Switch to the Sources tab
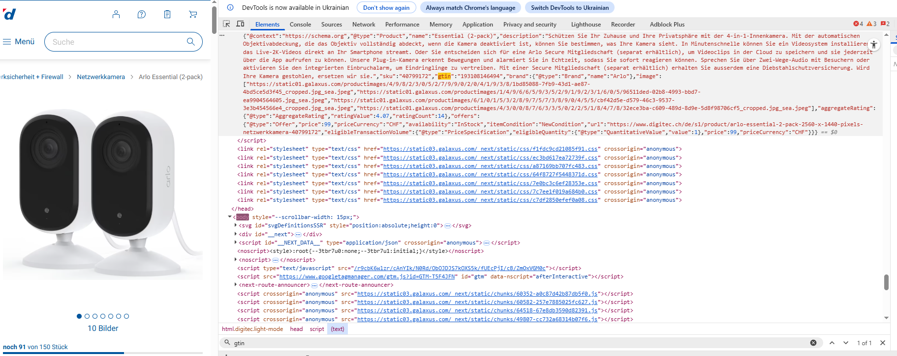897x356 pixels. coord(332,25)
